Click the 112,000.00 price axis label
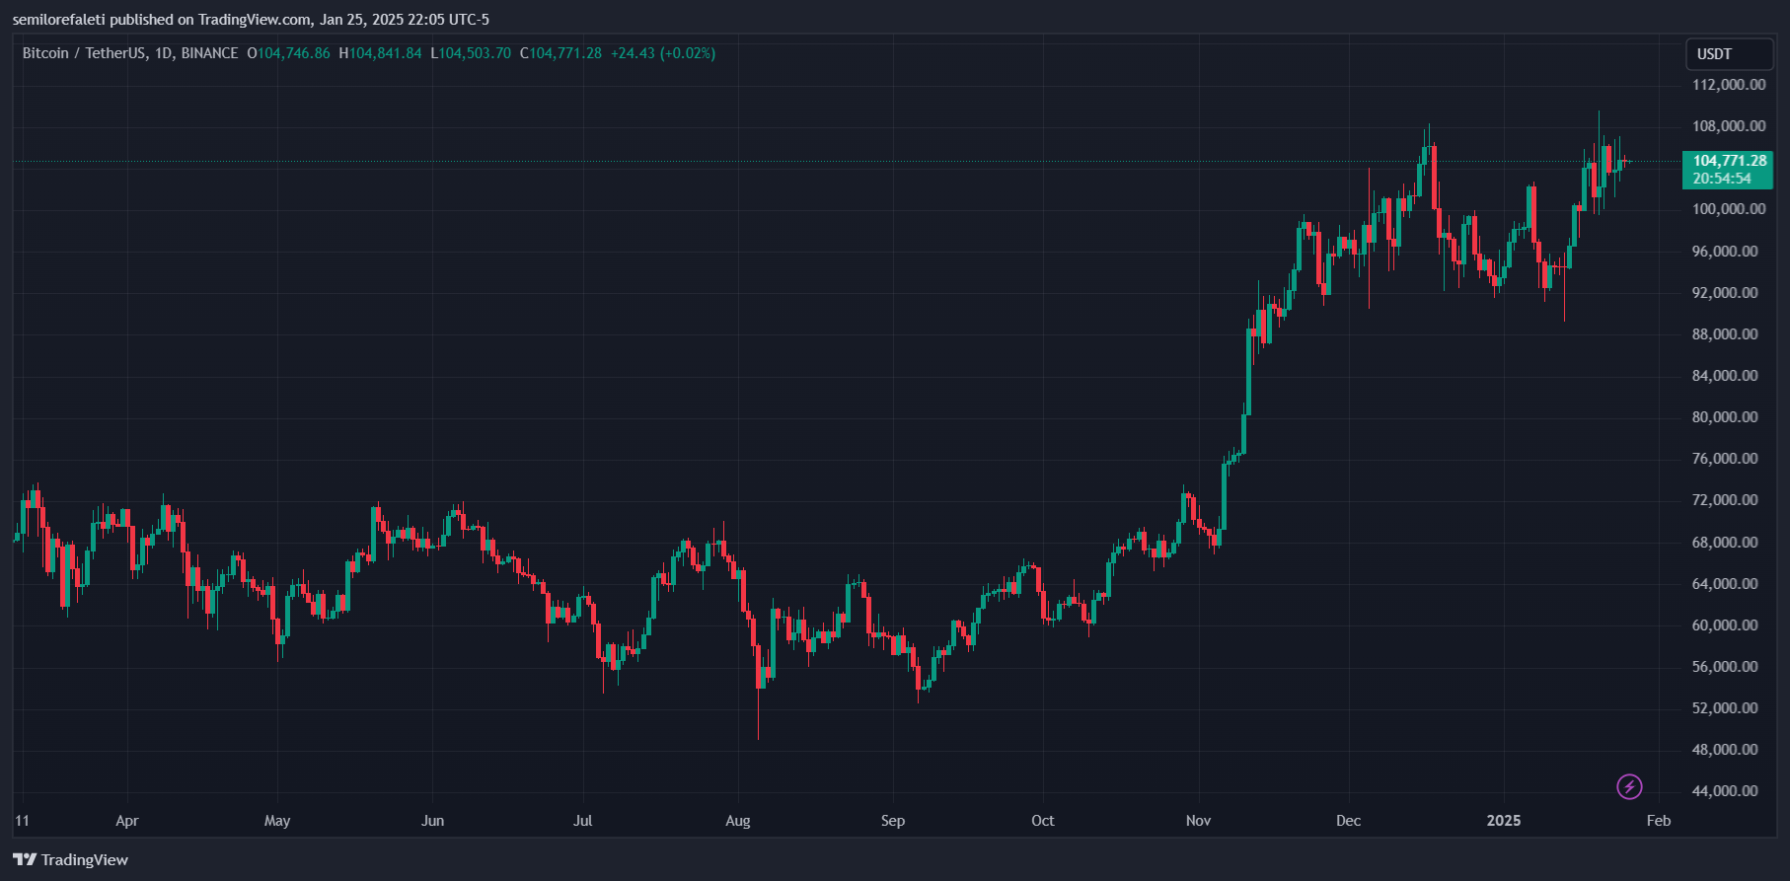This screenshot has height=881, width=1790. 1729,85
